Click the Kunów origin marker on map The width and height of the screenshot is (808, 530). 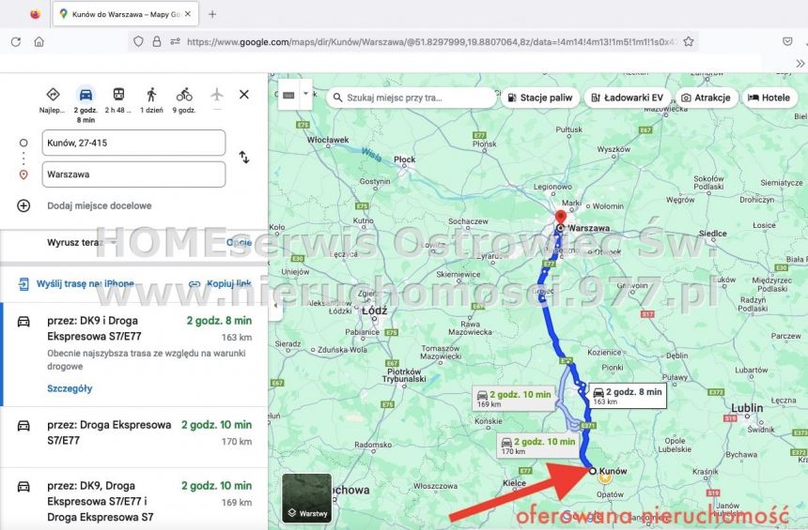pos(593,471)
